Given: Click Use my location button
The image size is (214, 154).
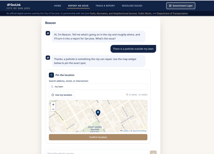Looking at the screenshot, I should point(62,95).
